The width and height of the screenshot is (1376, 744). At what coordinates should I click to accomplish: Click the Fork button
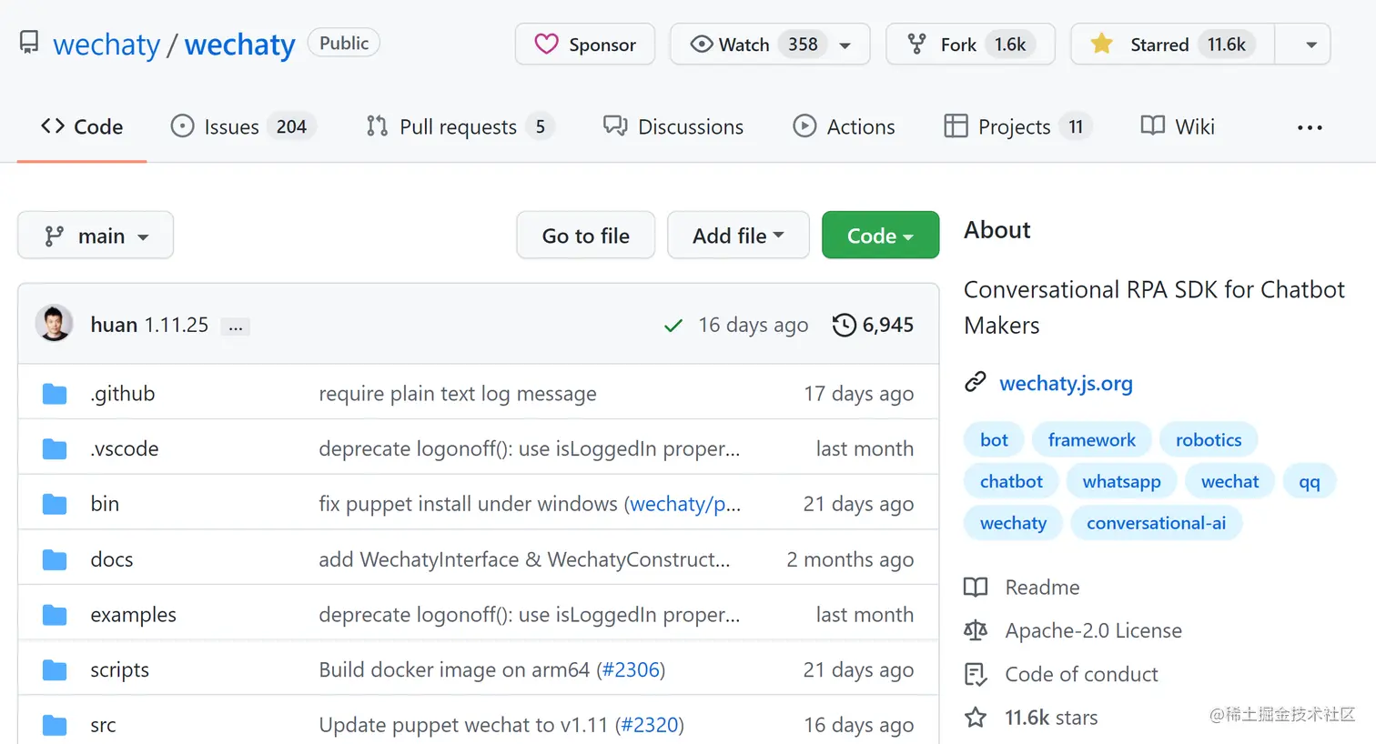(x=970, y=45)
